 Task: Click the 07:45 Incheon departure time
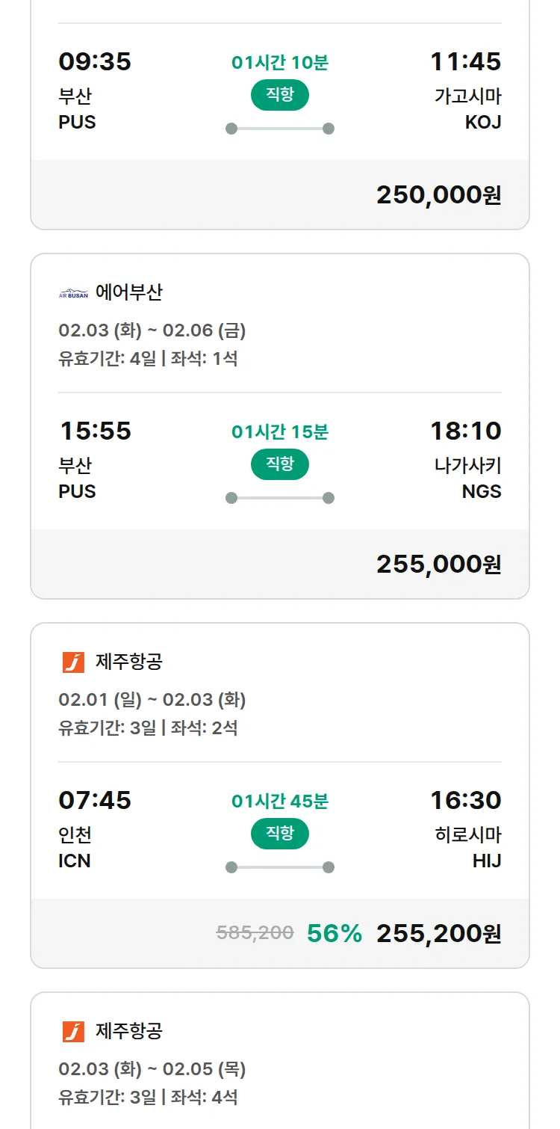click(x=95, y=800)
